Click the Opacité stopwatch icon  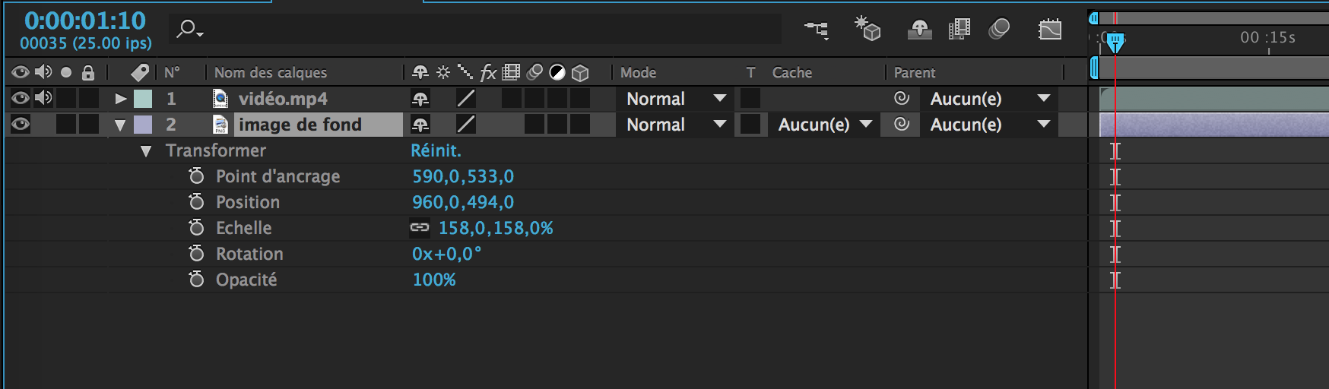196,280
